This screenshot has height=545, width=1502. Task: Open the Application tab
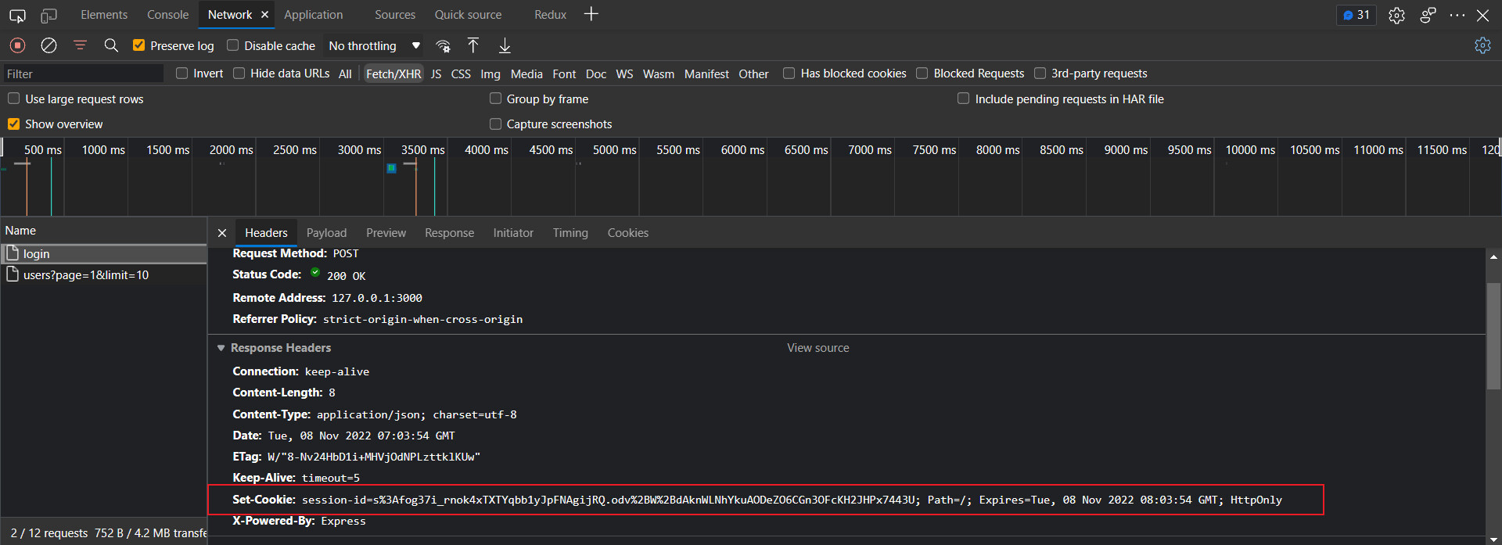[313, 15]
